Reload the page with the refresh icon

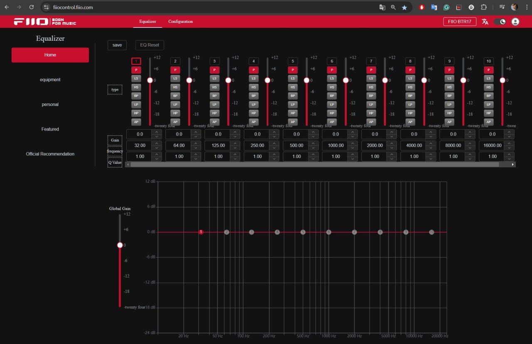point(32,7)
